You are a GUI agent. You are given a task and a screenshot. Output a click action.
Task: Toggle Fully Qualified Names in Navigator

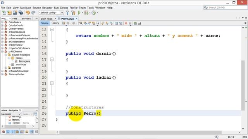pos(27,131)
